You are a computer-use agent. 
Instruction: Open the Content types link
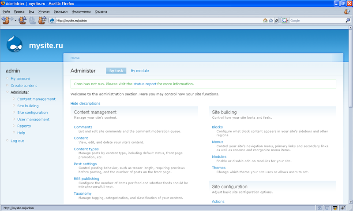[x=86, y=149]
